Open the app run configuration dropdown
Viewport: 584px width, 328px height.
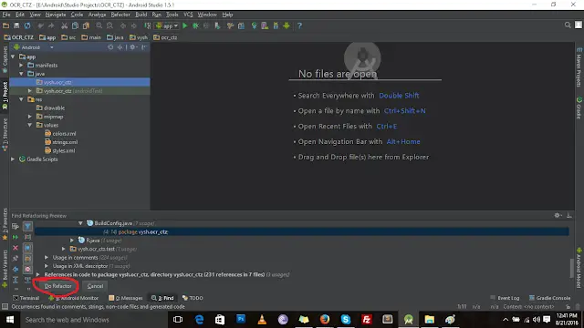[x=167, y=26]
